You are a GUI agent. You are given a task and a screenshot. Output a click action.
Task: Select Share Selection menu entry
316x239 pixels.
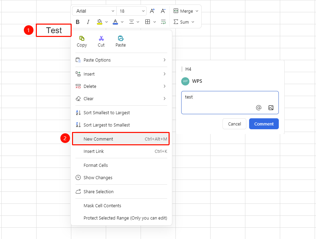pos(121,191)
